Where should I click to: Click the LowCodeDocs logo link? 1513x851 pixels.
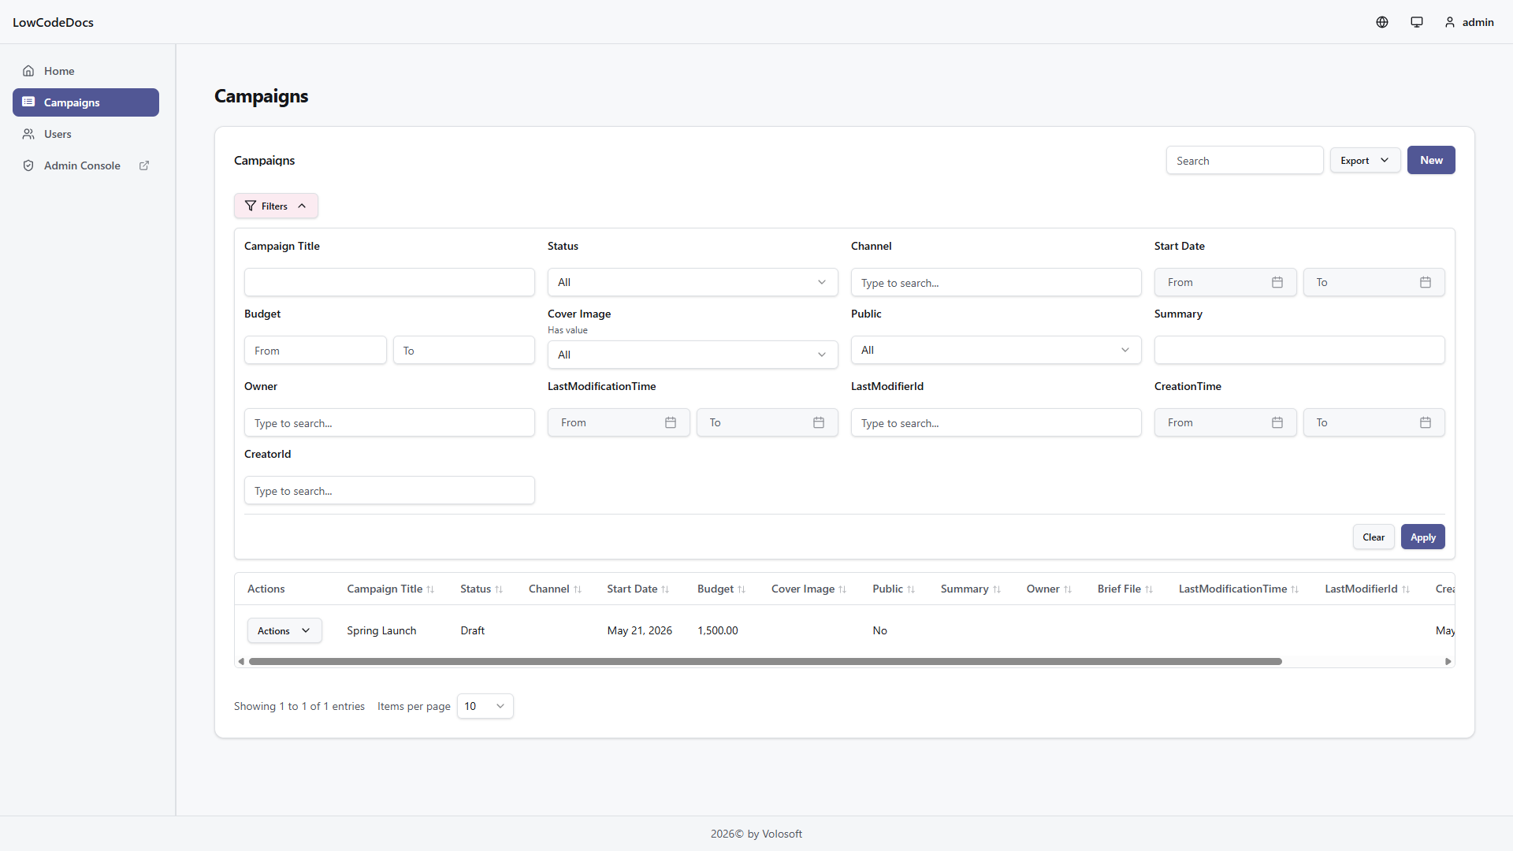53,22
